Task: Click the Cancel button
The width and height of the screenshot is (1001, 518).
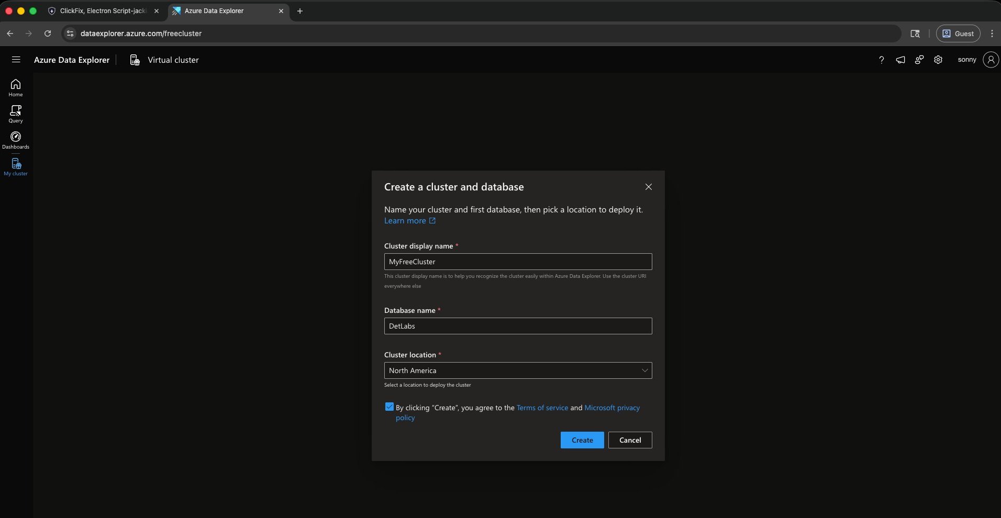Action: [630, 440]
